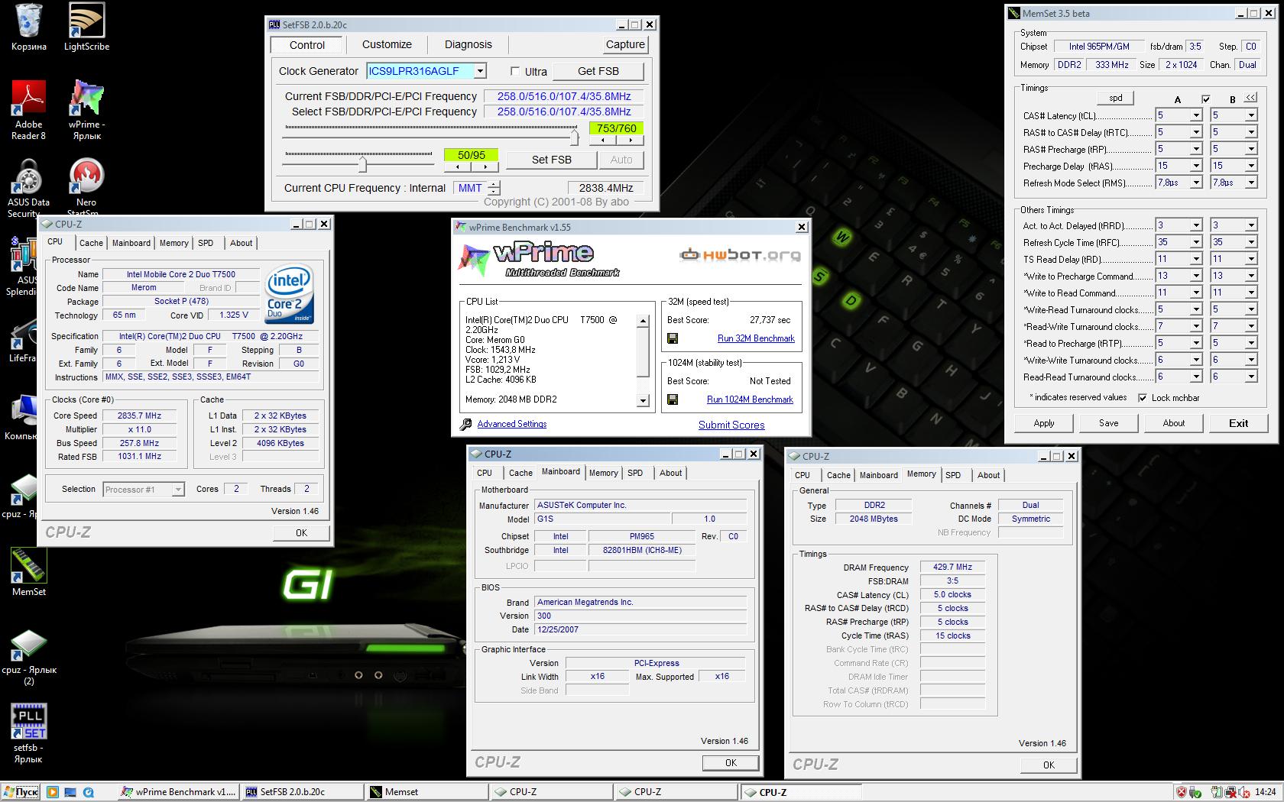Click the Exit button in MemSet
Viewport: 1284px width, 802px height.
click(1238, 423)
